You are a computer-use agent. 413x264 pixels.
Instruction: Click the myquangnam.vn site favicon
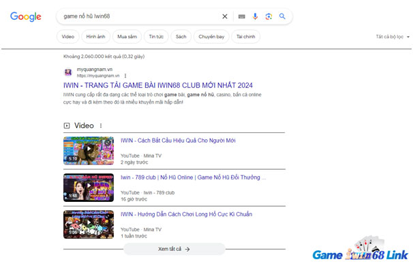68,72
